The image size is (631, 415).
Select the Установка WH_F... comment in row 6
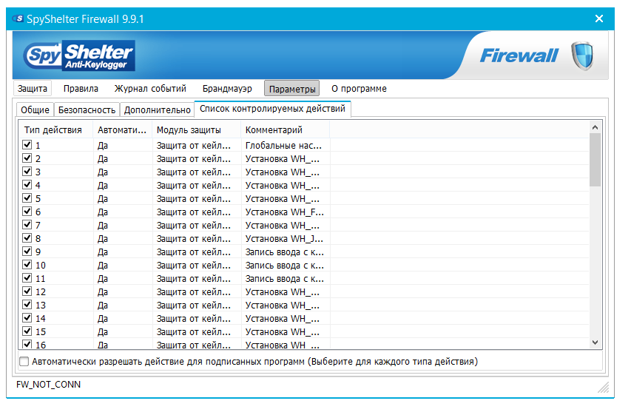pos(285,212)
